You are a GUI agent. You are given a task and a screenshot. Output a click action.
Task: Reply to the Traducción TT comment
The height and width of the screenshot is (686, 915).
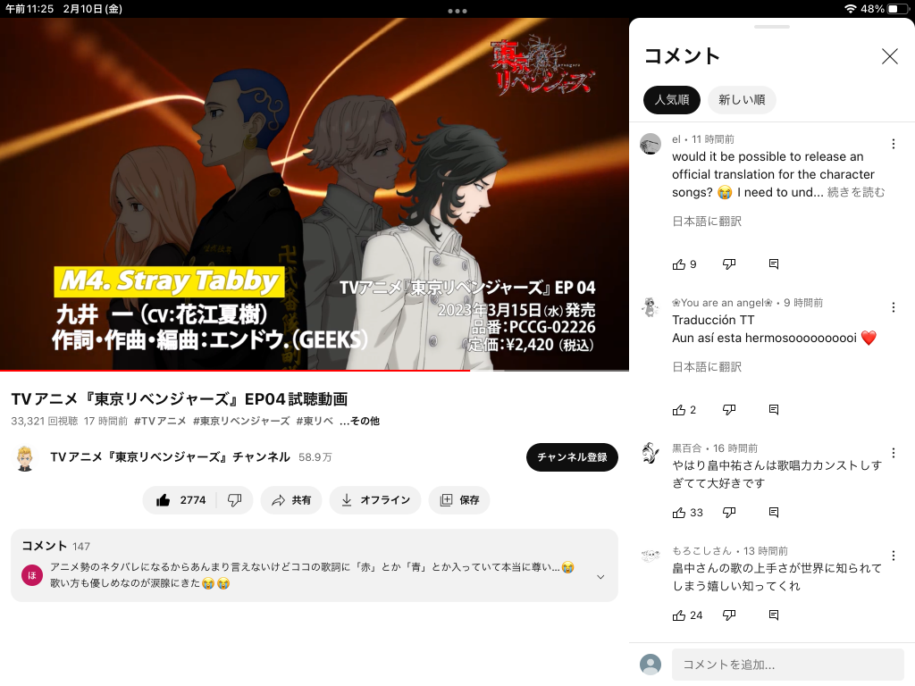click(x=774, y=410)
